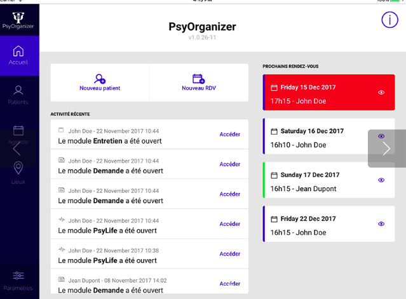View the Sunday 17 Dec appointment eye icon
Viewport: 406px width, 299px height.
tap(381, 180)
